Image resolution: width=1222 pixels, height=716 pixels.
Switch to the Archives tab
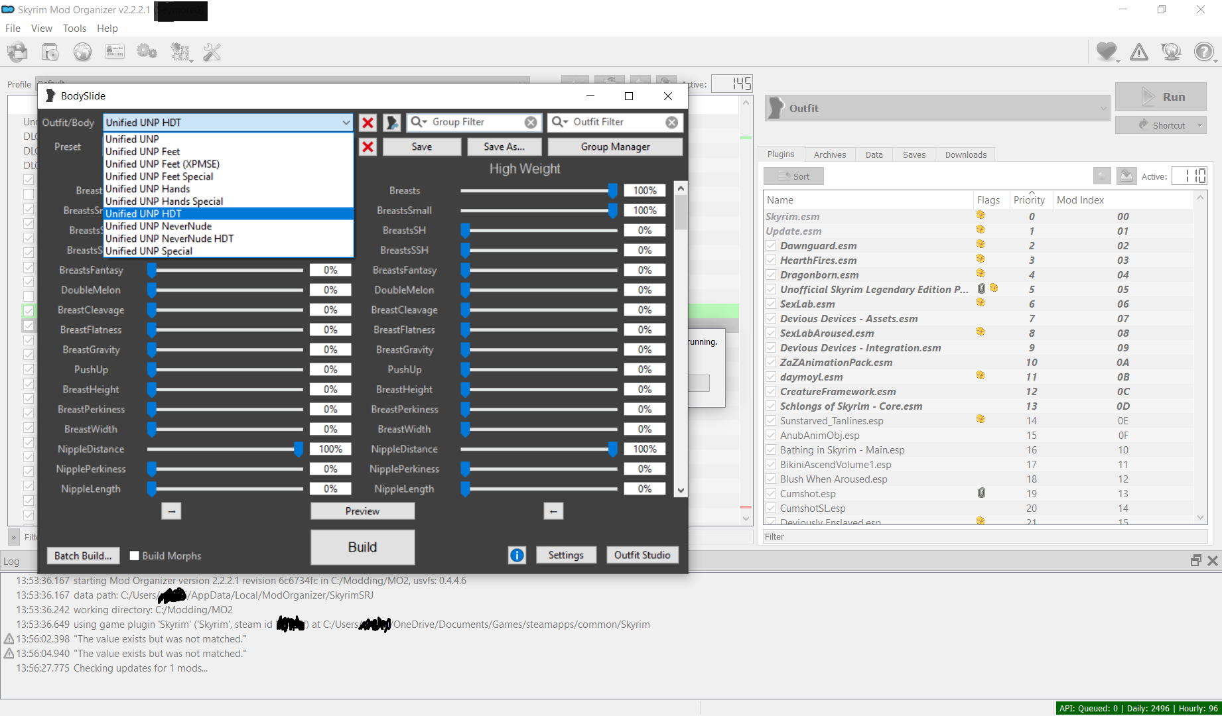(830, 154)
